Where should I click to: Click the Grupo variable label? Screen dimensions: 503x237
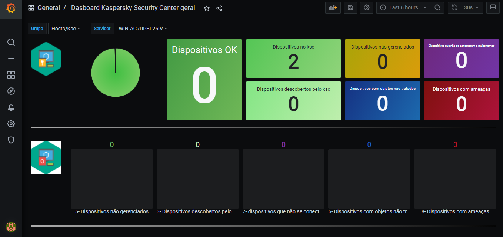coord(37,29)
